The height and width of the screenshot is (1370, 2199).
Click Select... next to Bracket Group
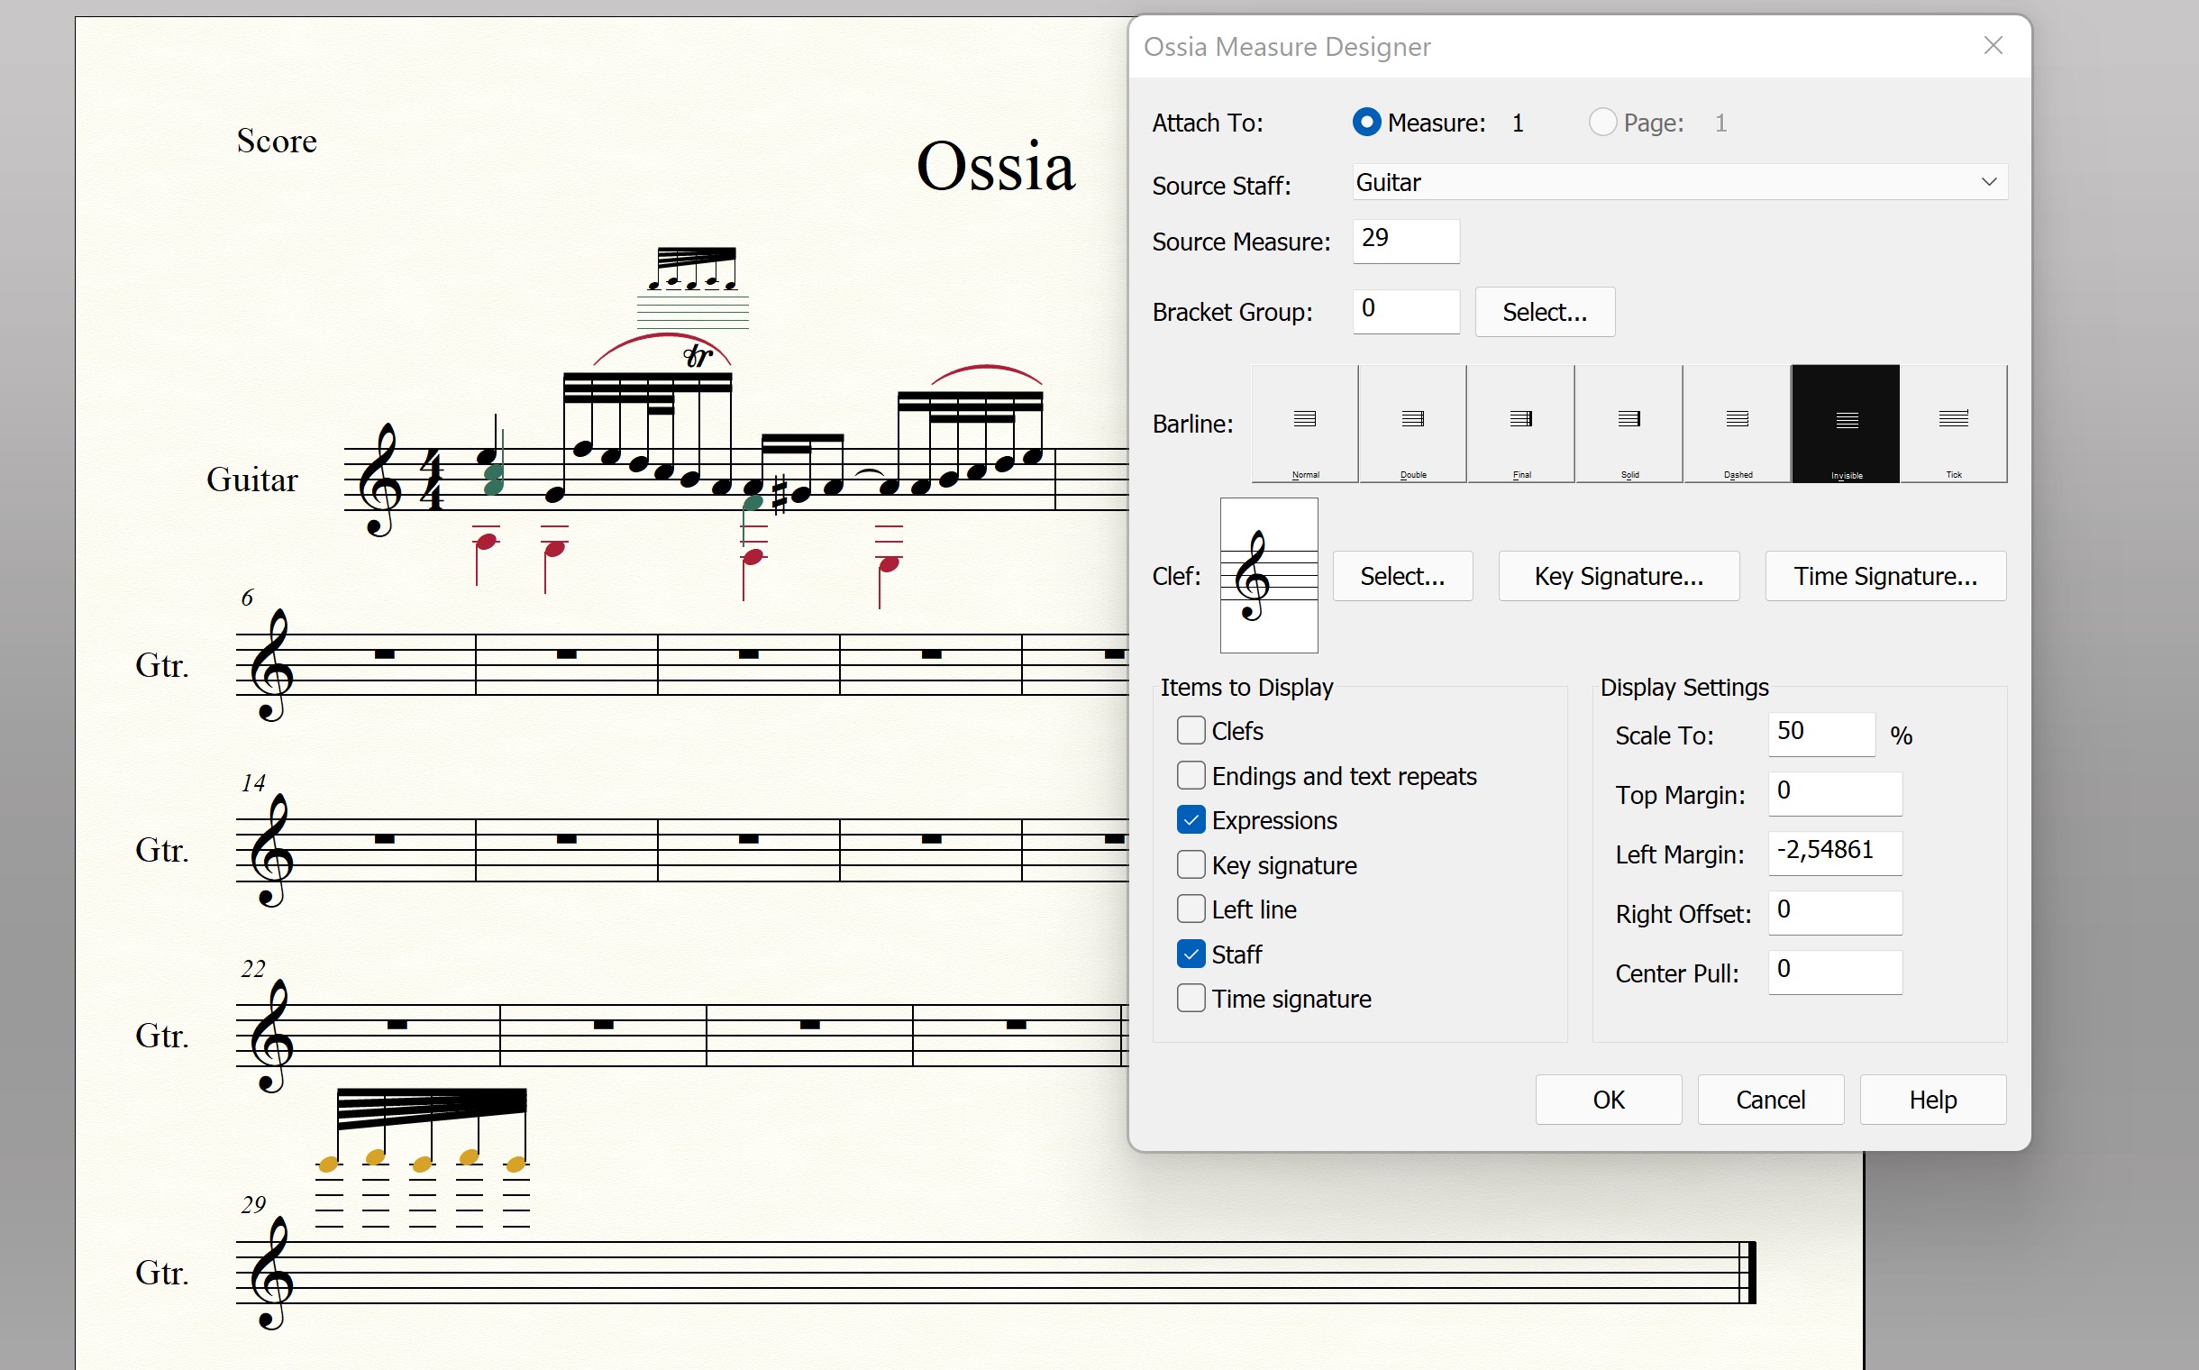pos(1544,312)
